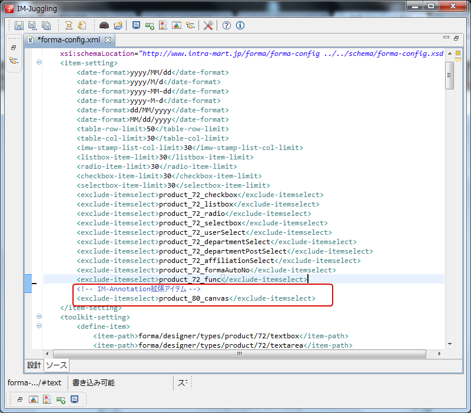
Task: Open help with question mark icon
Action: (227, 25)
